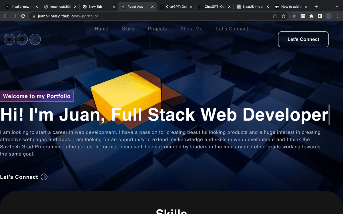The height and width of the screenshot is (214, 343).
Task: Click Let's Connect with the arrow circle
Action: tap(24, 177)
